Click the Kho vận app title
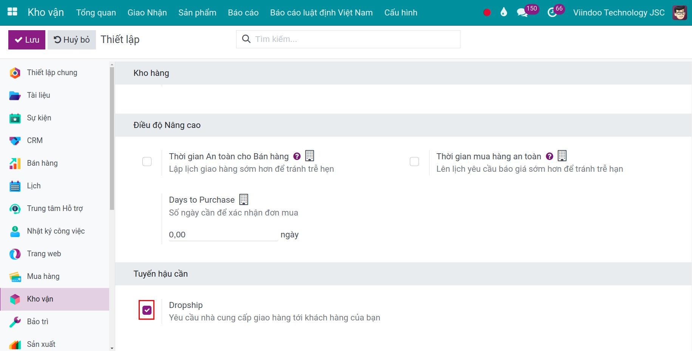Screen dimensions: 692x351 click(46, 12)
